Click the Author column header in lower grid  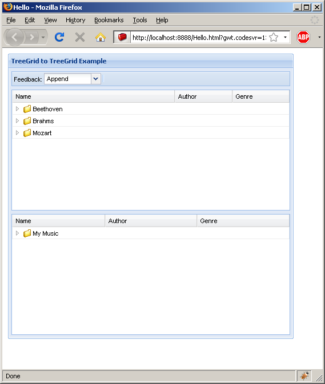151,221
